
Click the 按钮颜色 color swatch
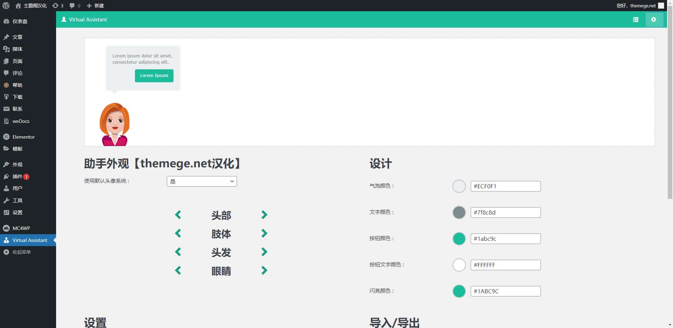tap(459, 239)
